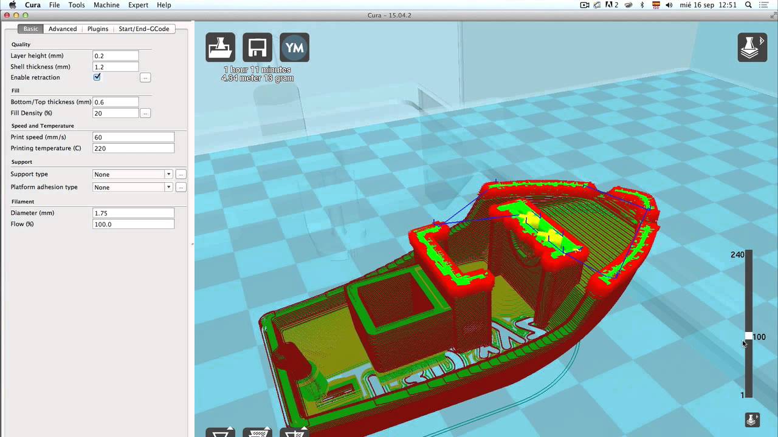This screenshot has width=778, height=437.
Task: Open the Support type dropdown
Action: (133, 174)
